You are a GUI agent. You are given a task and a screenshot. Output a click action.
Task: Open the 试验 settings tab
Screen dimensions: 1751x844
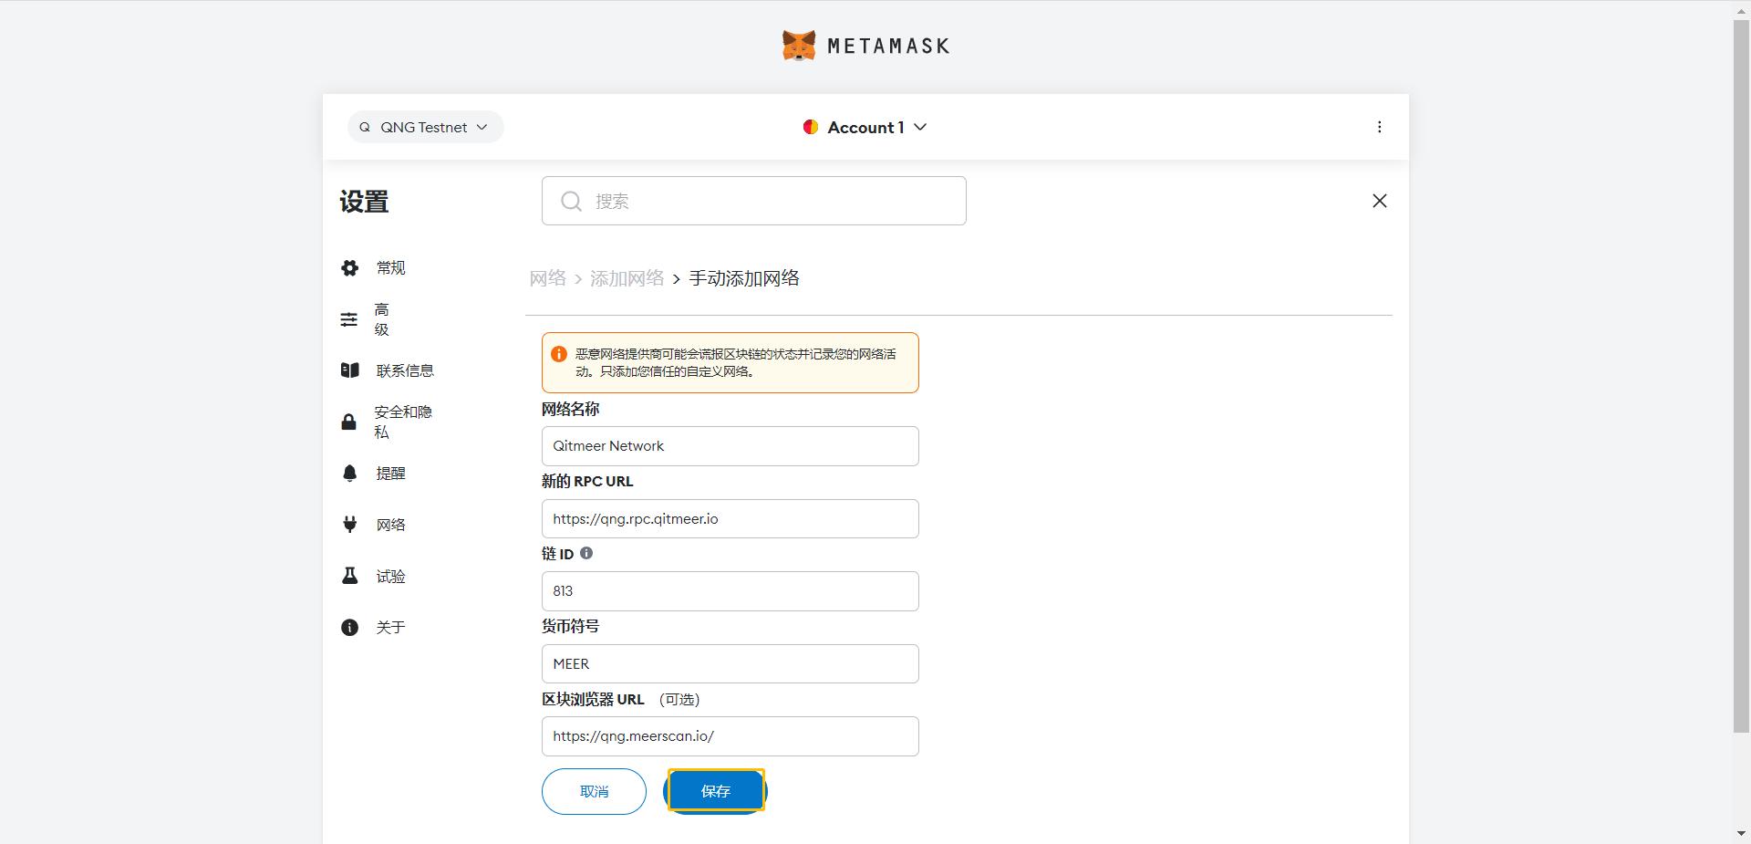[390, 576]
